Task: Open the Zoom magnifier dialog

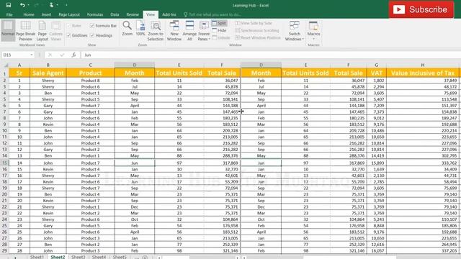Action: coord(127,29)
